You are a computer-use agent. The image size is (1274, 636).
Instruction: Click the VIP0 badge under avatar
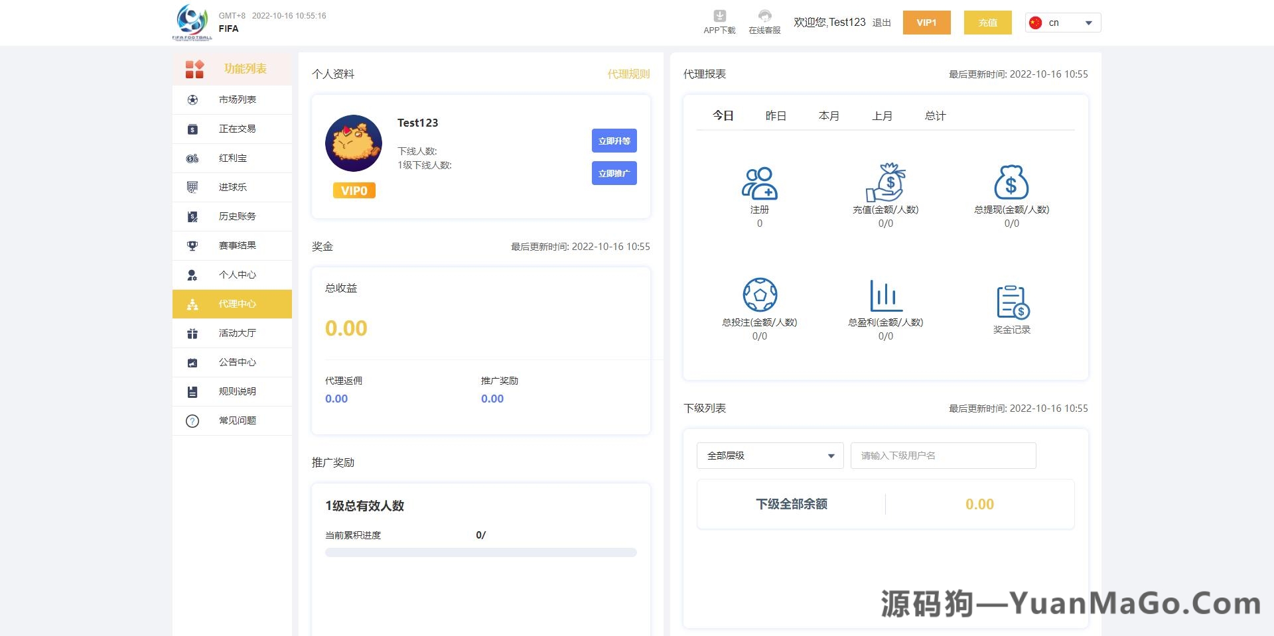pos(354,190)
